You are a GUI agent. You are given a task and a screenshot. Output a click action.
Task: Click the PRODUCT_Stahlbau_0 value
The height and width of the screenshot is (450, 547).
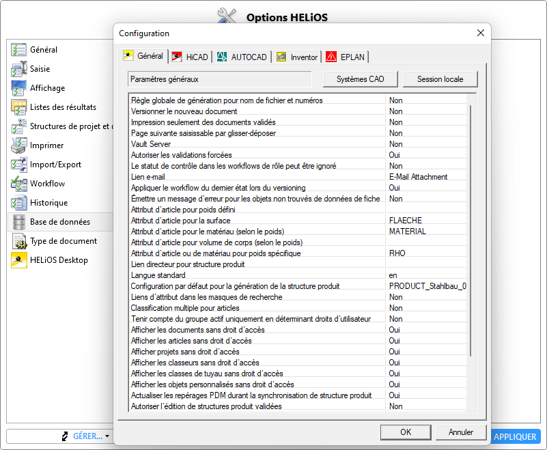point(427,286)
